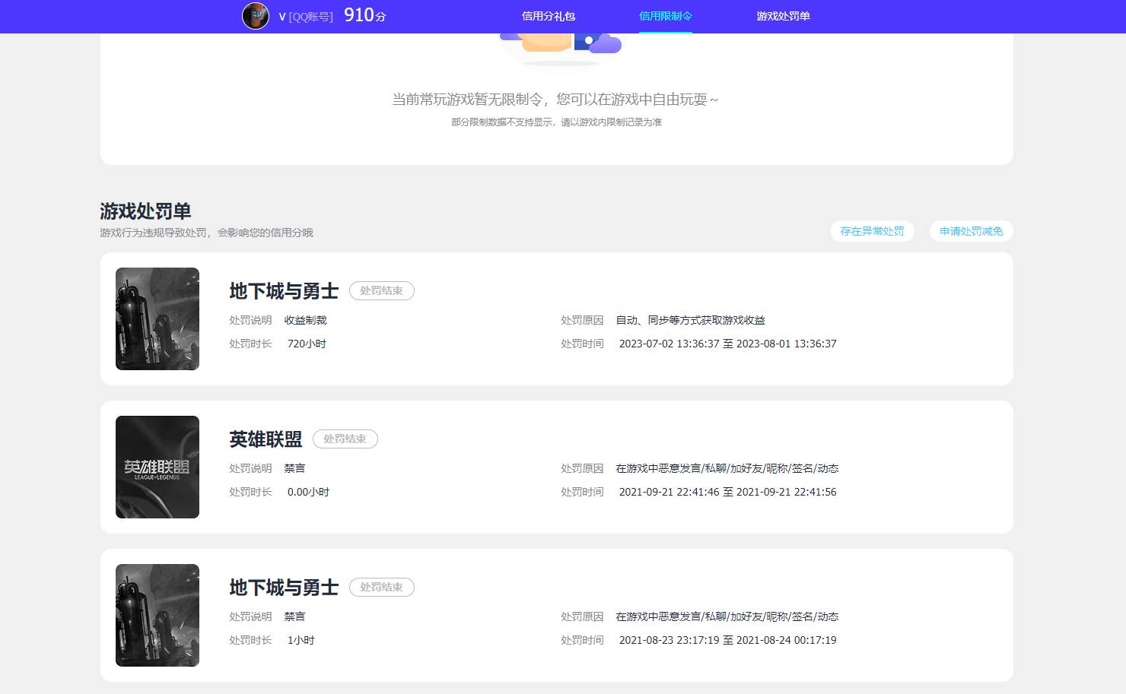Click the [QQ账号] account label

point(310,16)
